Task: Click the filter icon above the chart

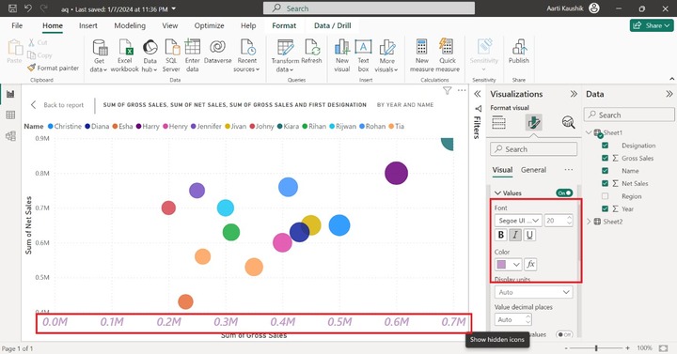Action: point(447,90)
